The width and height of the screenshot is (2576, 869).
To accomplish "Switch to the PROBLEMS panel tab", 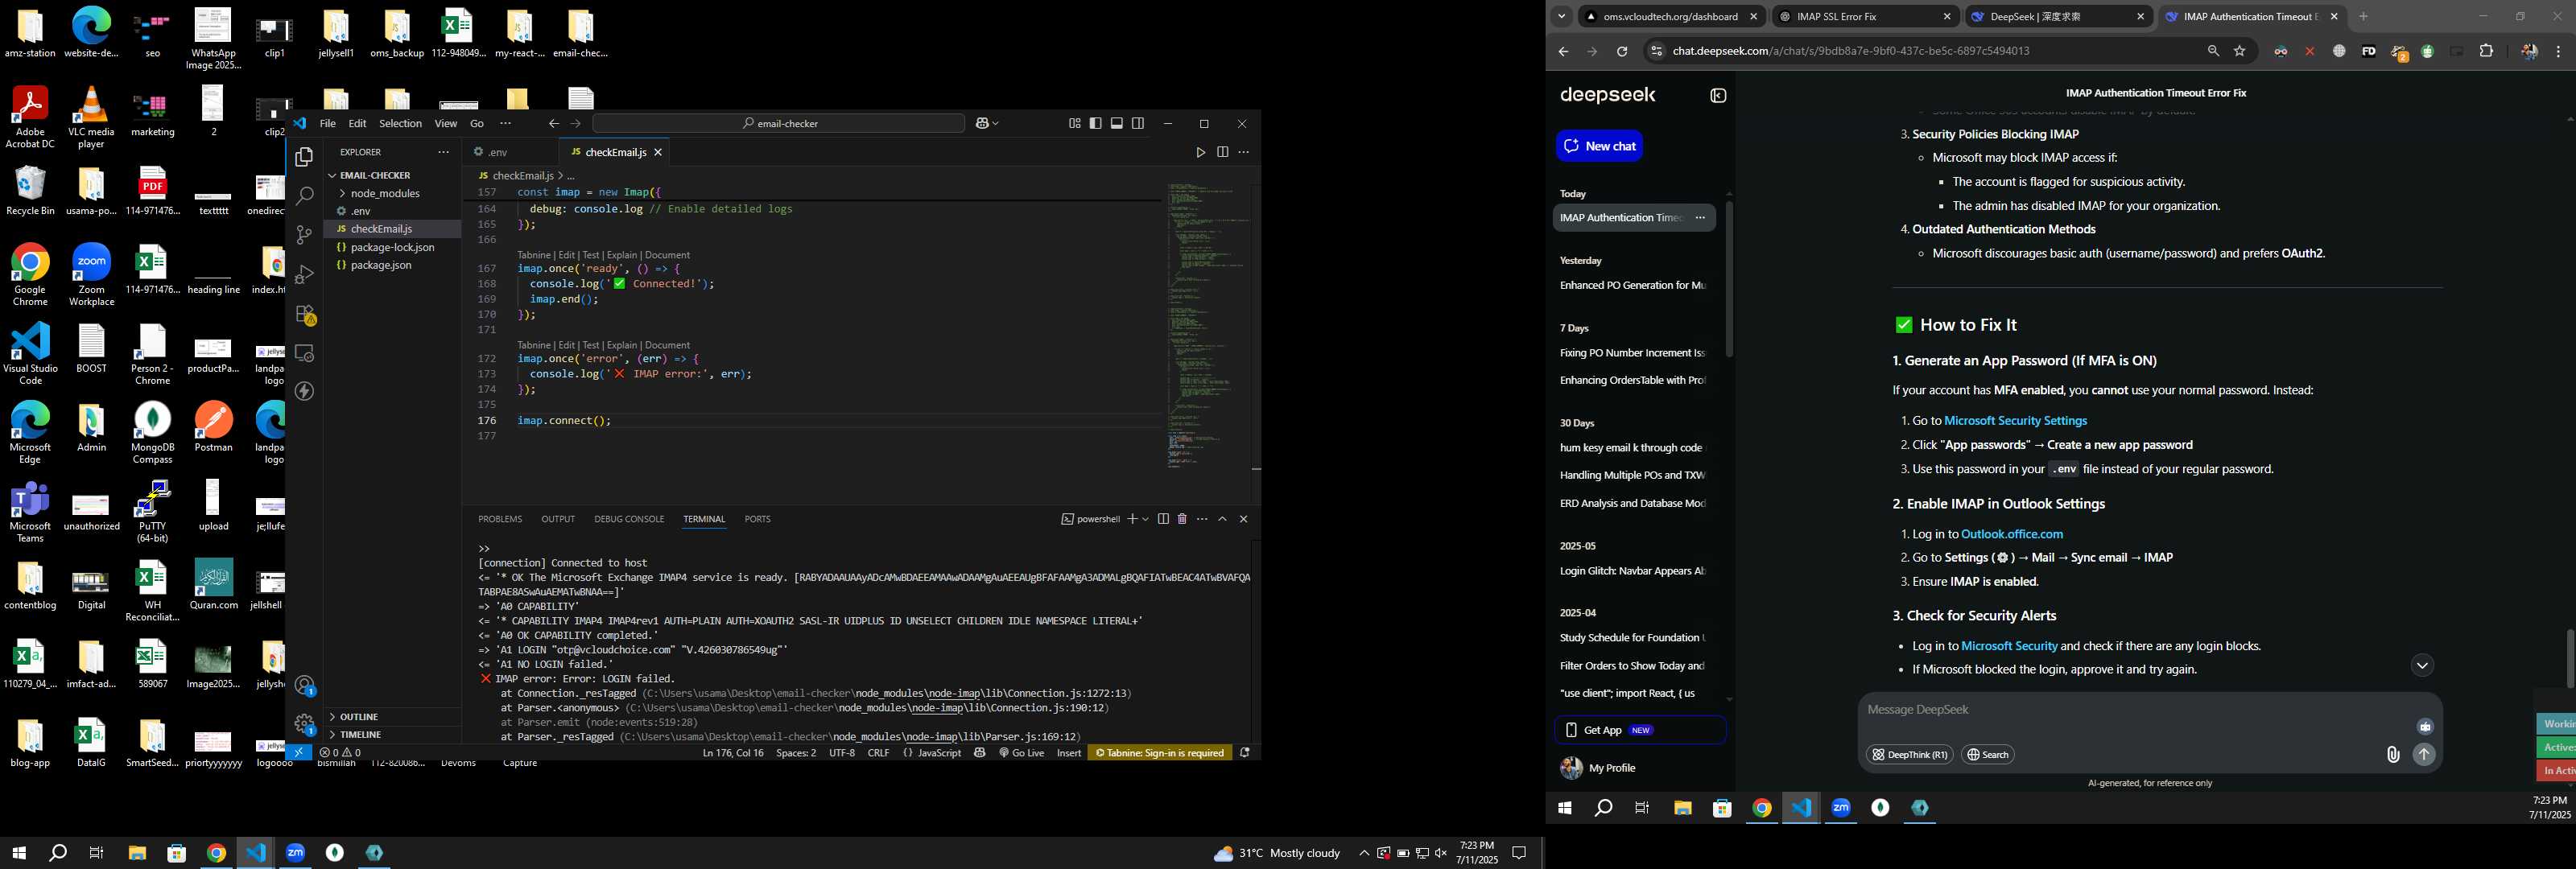I will pyautogui.click(x=500, y=519).
